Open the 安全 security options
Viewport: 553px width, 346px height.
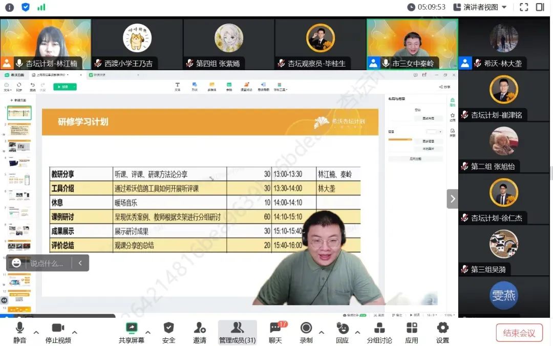pyautogui.click(x=168, y=333)
